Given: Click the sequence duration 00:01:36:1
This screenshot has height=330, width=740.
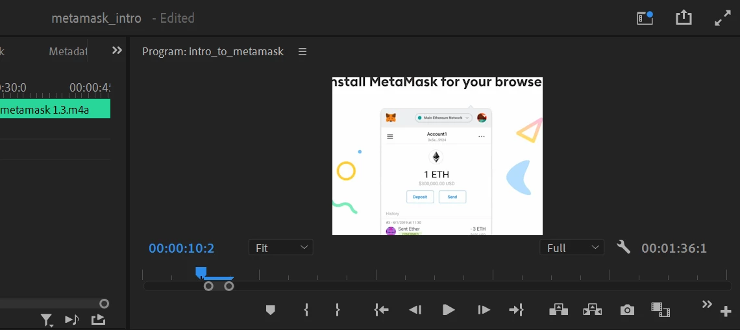Looking at the screenshot, I should [x=674, y=248].
